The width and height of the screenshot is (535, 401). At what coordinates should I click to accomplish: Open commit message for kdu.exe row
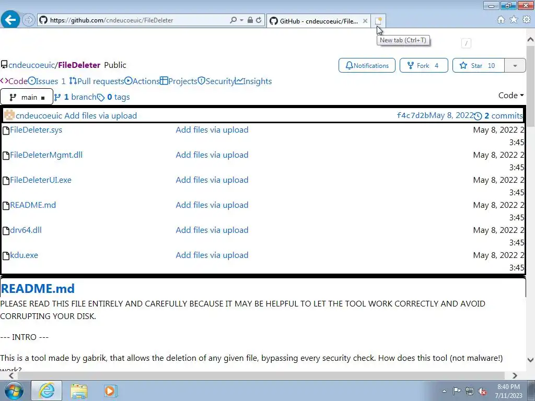click(212, 255)
